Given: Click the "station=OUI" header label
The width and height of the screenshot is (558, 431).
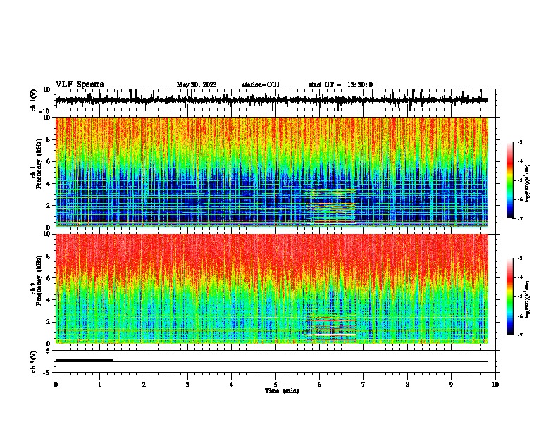Looking at the screenshot, I should coord(261,85).
